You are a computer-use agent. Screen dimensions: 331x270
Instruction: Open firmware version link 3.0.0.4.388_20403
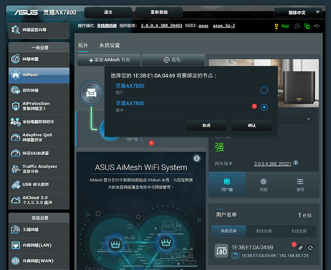[x=162, y=26]
